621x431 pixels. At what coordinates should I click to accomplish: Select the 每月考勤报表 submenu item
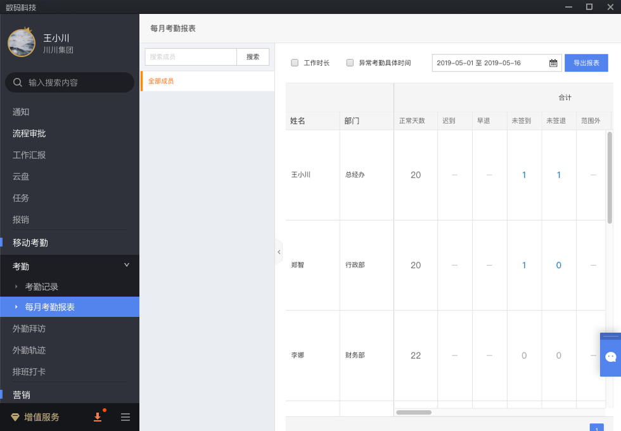tap(70, 307)
